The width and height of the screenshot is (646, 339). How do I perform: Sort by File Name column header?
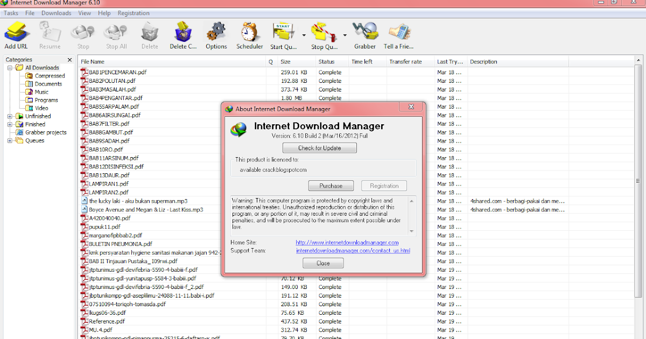[172, 62]
